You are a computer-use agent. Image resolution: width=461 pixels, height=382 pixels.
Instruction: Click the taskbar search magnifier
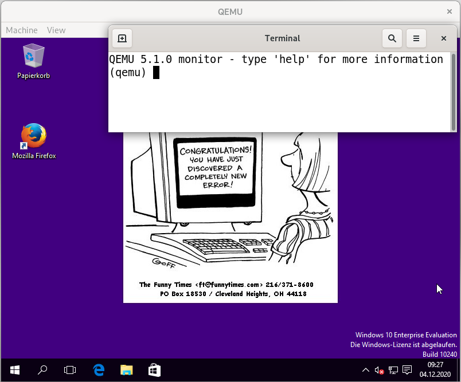point(42,370)
